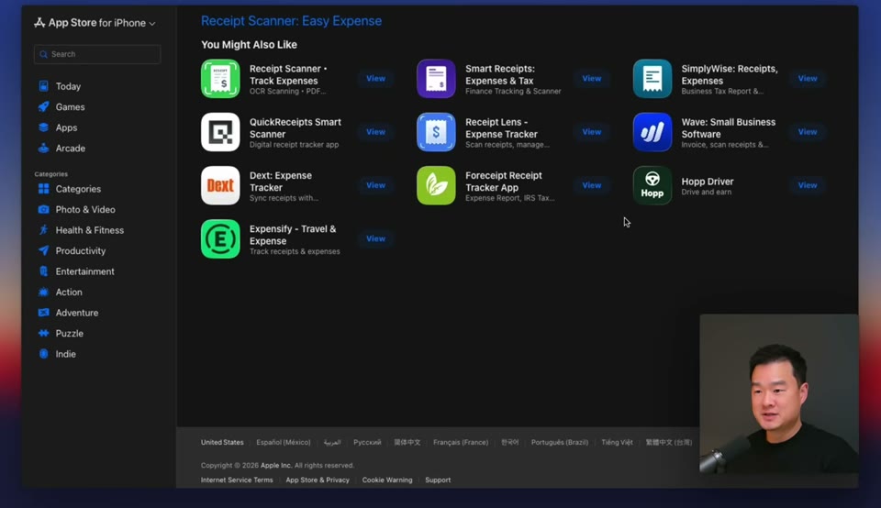Click the Productivity paper plane icon
The height and width of the screenshot is (508, 881).
43,250
